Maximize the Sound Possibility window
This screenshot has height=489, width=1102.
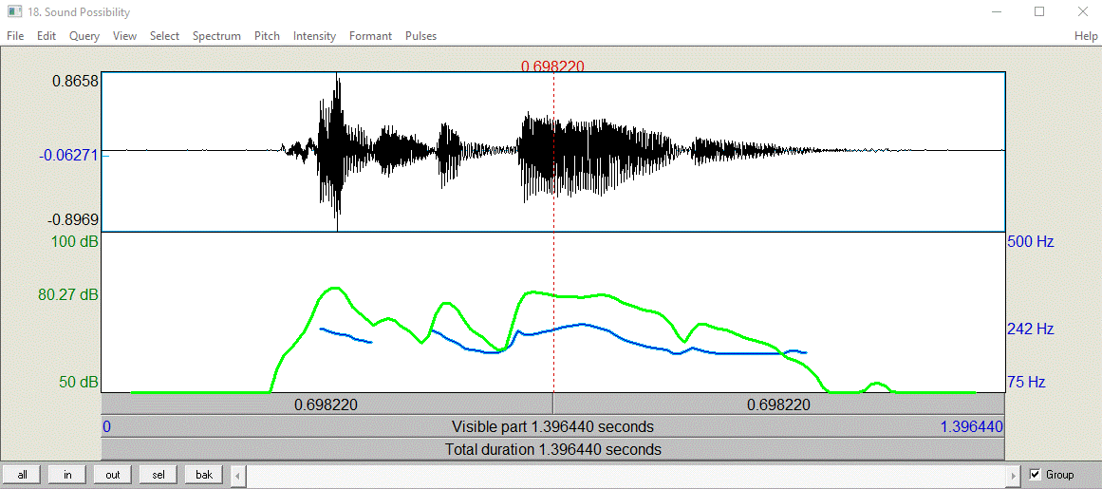1039,12
